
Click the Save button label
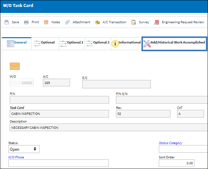(15, 22)
